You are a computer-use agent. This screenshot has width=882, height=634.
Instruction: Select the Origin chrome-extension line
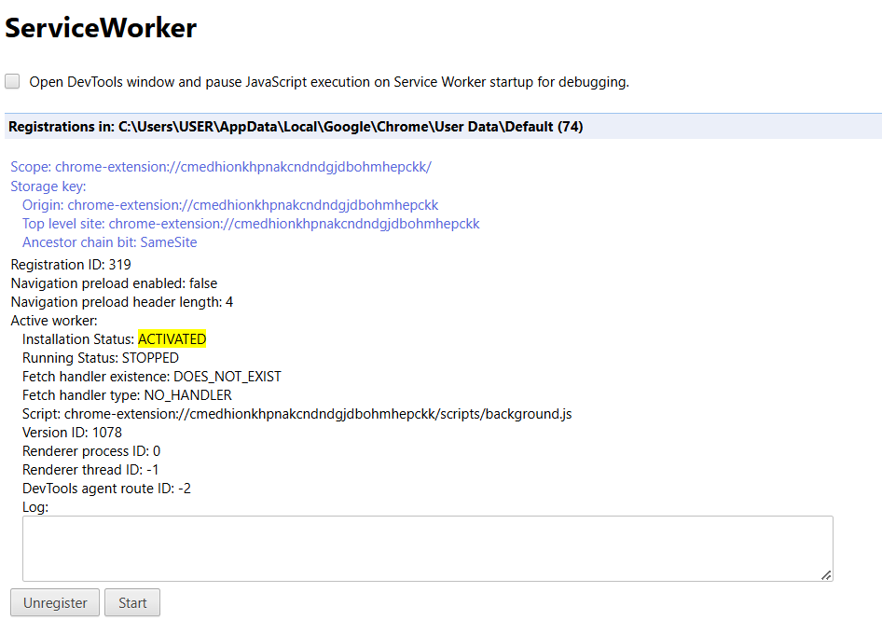[x=230, y=205]
